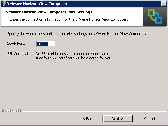Viewport: 168px width, 126px height.
Task: Click the 'Port Settings' heading text
Action: (x=49, y=12)
